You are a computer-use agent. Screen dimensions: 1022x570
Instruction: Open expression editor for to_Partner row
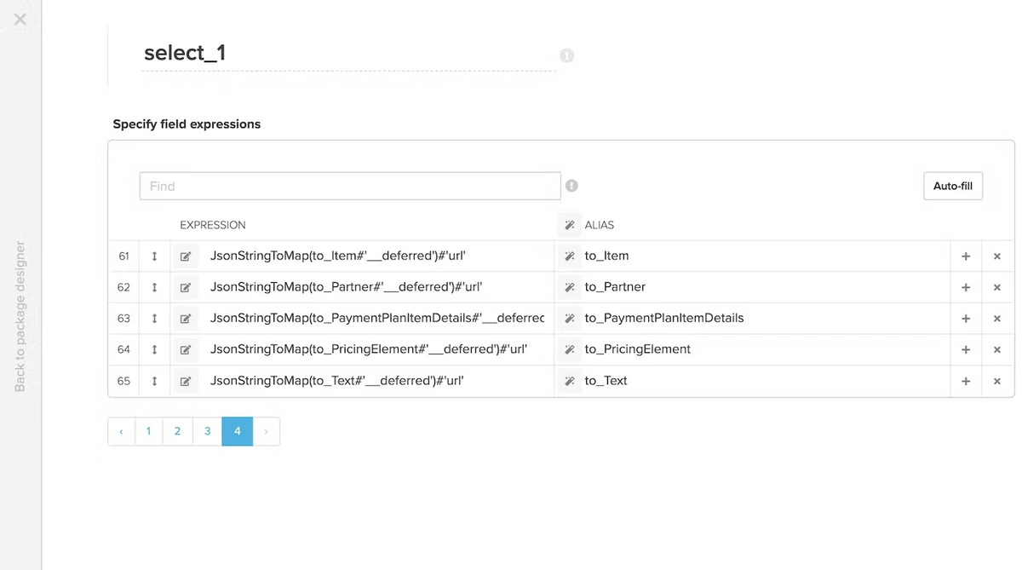(186, 288)
